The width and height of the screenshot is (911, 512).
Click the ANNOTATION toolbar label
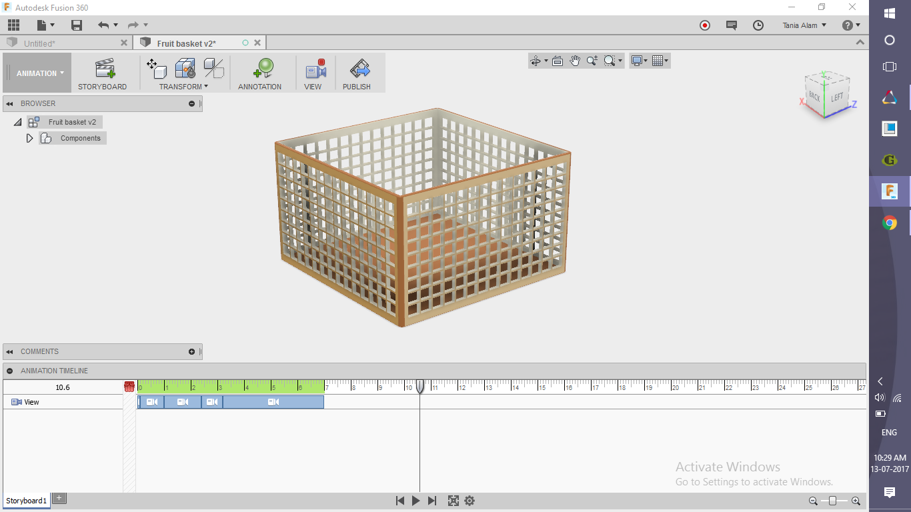[260, 87]
